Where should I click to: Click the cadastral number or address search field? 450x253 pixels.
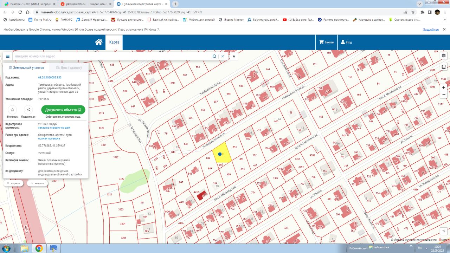point(112,56)
